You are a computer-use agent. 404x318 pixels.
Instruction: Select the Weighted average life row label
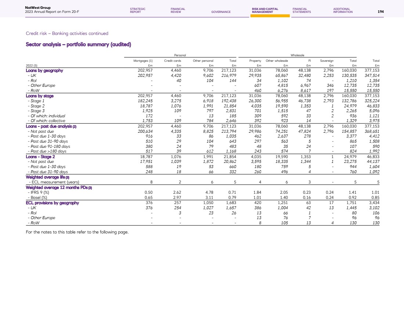tap(47, 177)
